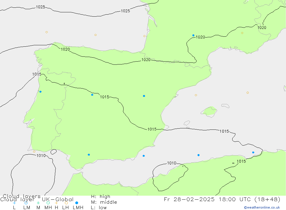286x210 pixels.
Task: Click the orange open-circle LH legend symbol
Action: coord(66,203)
